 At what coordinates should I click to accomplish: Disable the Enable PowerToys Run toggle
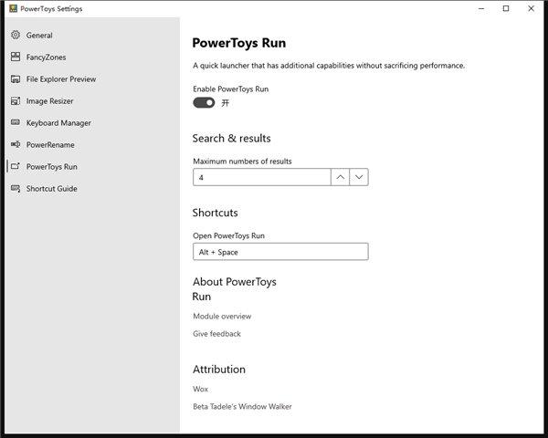pyautogui.click(x=204, y=103)
